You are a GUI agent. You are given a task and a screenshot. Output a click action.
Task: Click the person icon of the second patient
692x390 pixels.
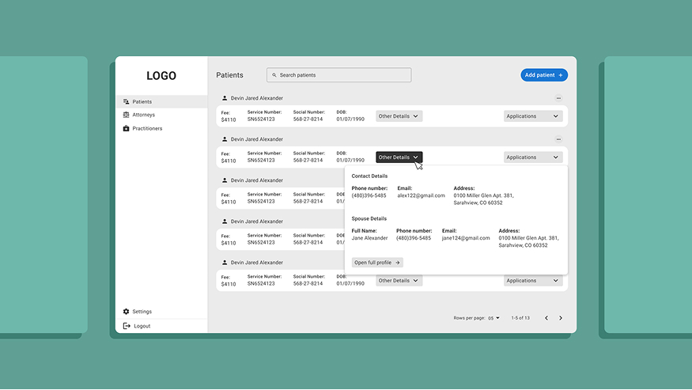tap(225, 139)
